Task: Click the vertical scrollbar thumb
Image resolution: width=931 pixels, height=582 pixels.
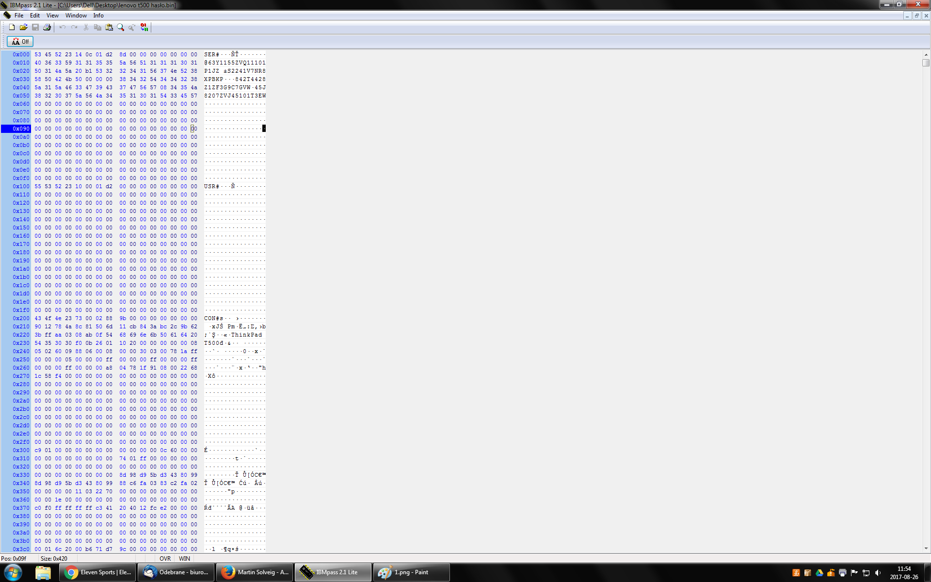Action: click(926, 63)
